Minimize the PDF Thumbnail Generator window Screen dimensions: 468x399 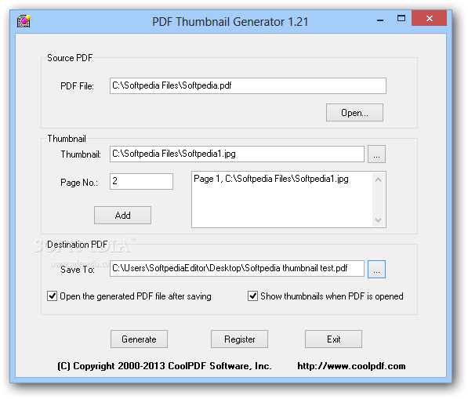point(380,20)
